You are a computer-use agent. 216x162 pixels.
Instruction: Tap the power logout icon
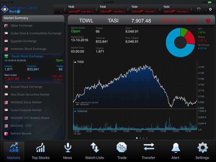click(x=198, y=9)
